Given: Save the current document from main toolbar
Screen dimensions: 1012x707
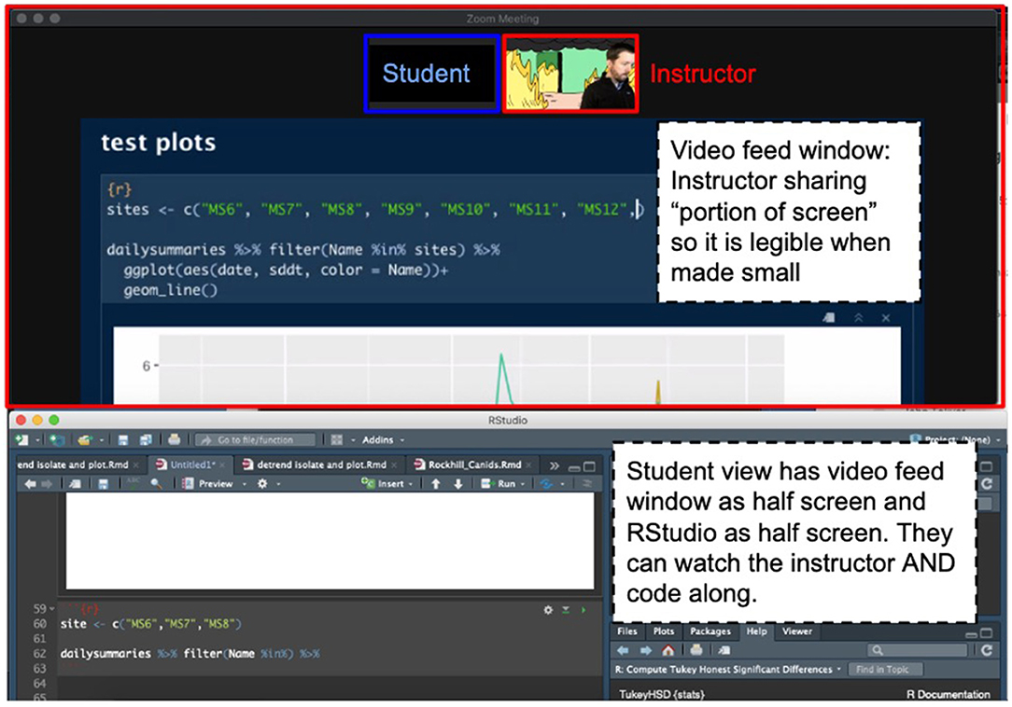Looking at the screenshot, I should (x=122, y=440).
